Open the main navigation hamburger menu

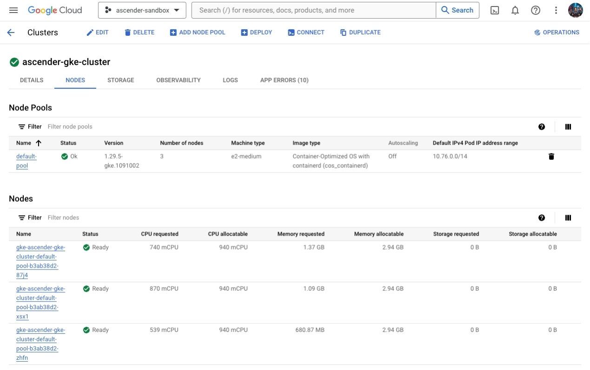[x=13, y=10]
